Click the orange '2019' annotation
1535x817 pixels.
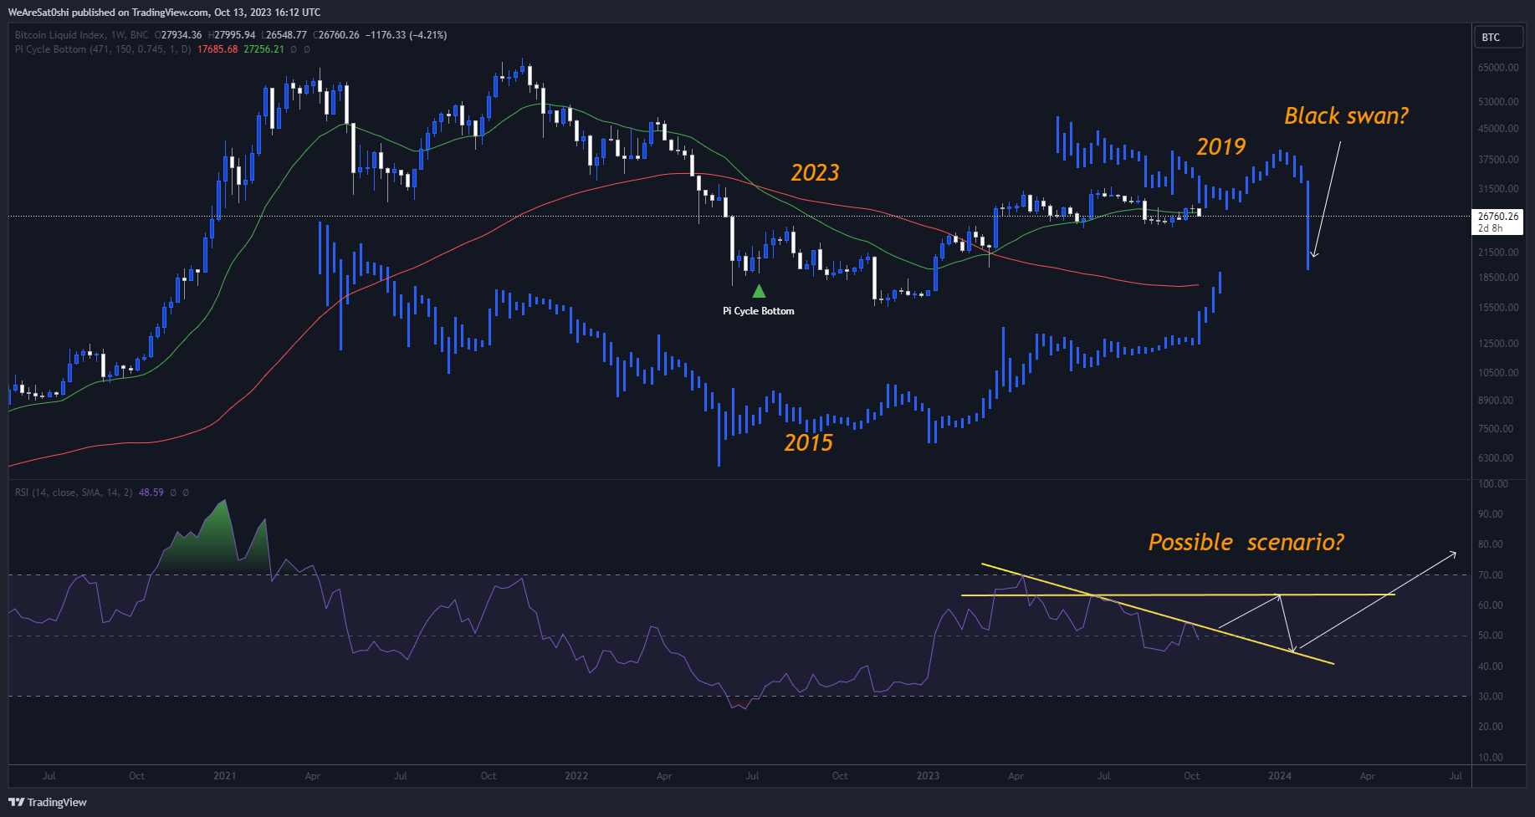click(1220, 147)
